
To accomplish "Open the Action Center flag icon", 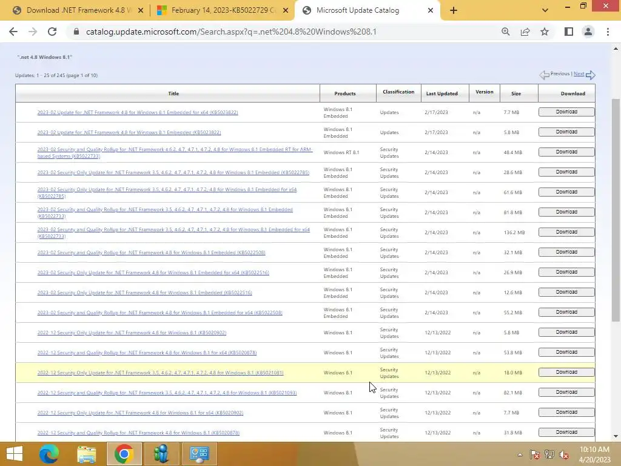I will [x=535, y=455].
